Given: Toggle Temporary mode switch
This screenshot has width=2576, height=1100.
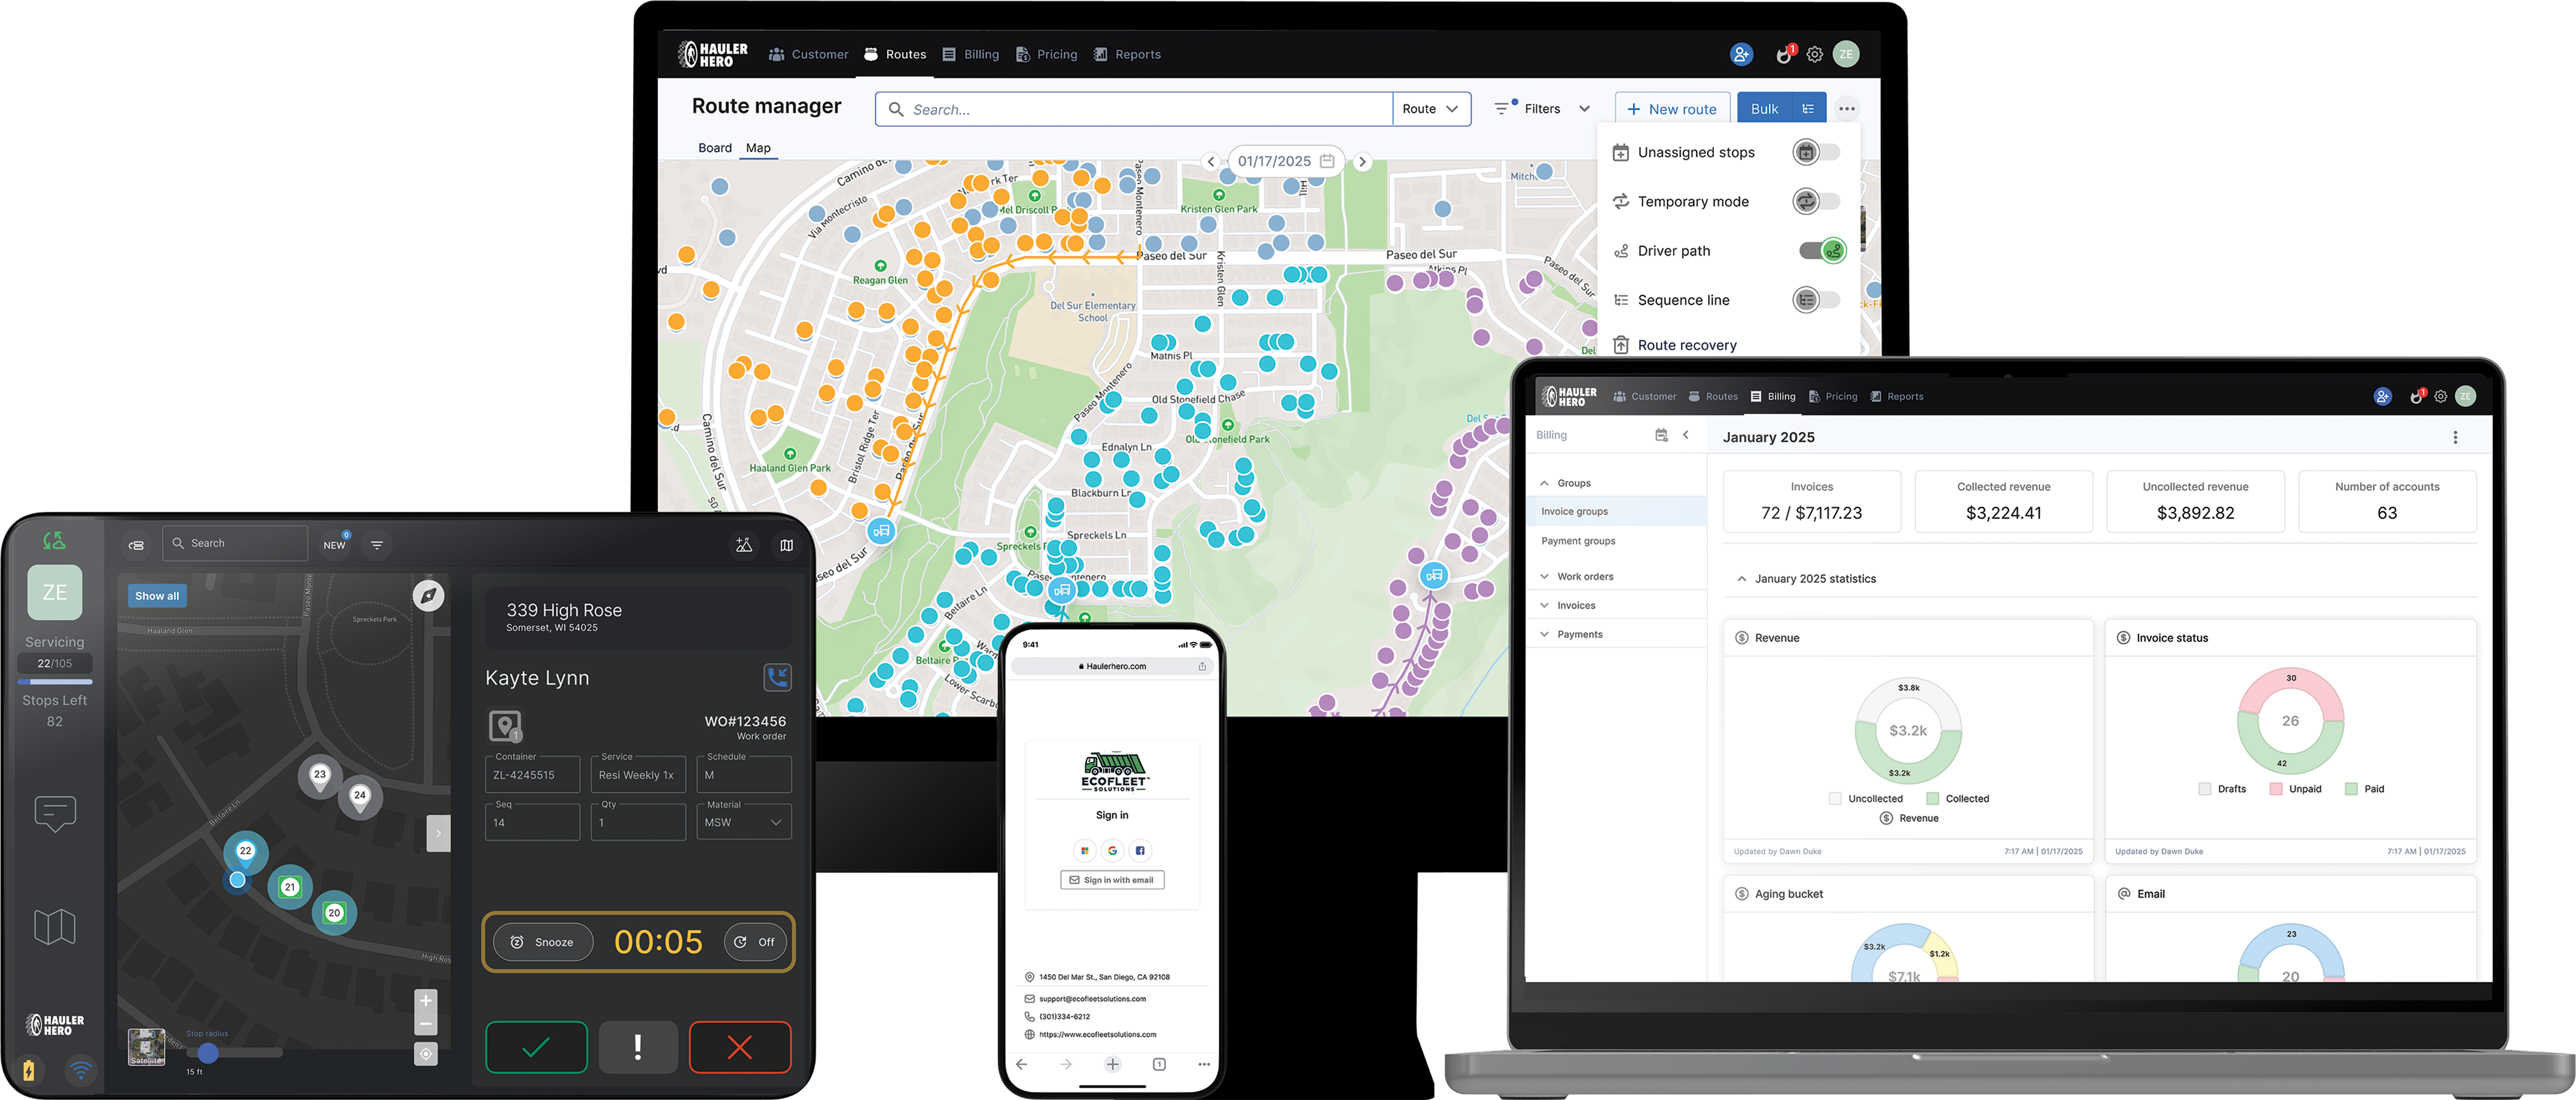Looking at the screenshot, I should 1816,201.
